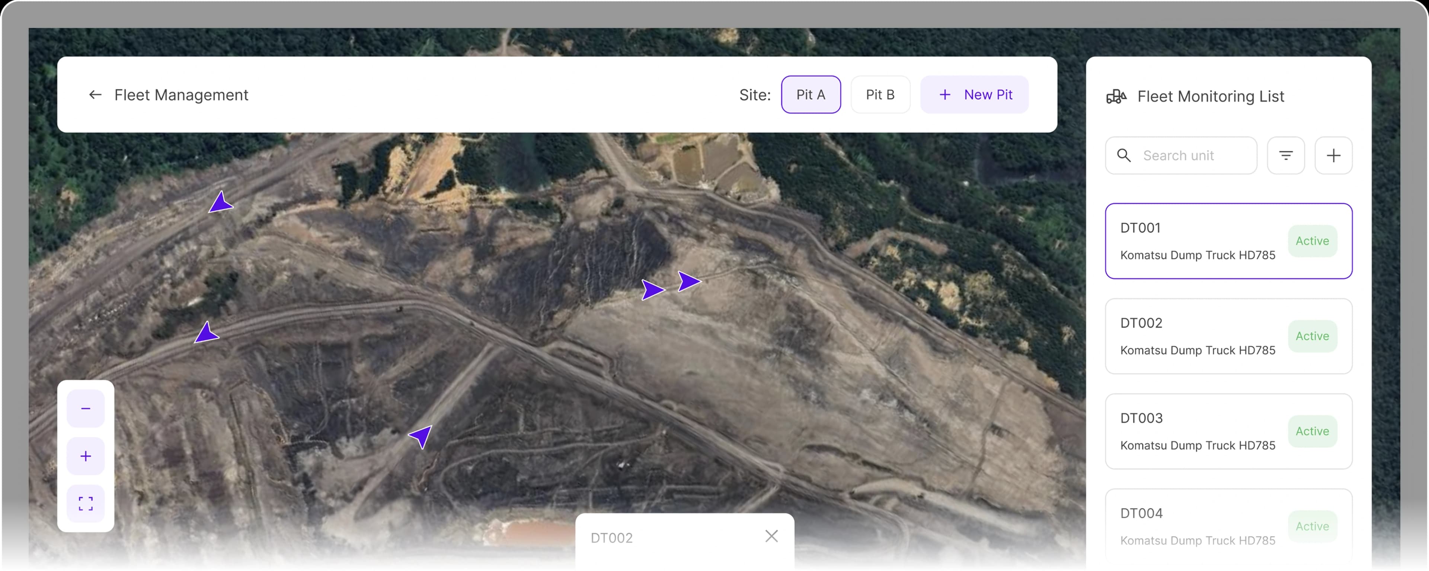Select the top-left truck marker on map
Image resolution: width=1429 pixels, height=571 pixels.
[x=221, y=202]
